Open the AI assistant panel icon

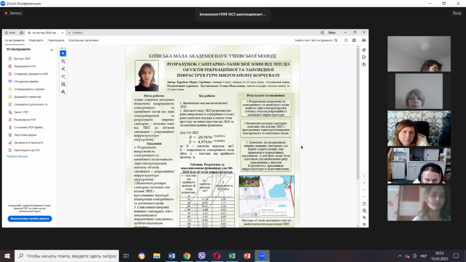[x=364, y=50]
